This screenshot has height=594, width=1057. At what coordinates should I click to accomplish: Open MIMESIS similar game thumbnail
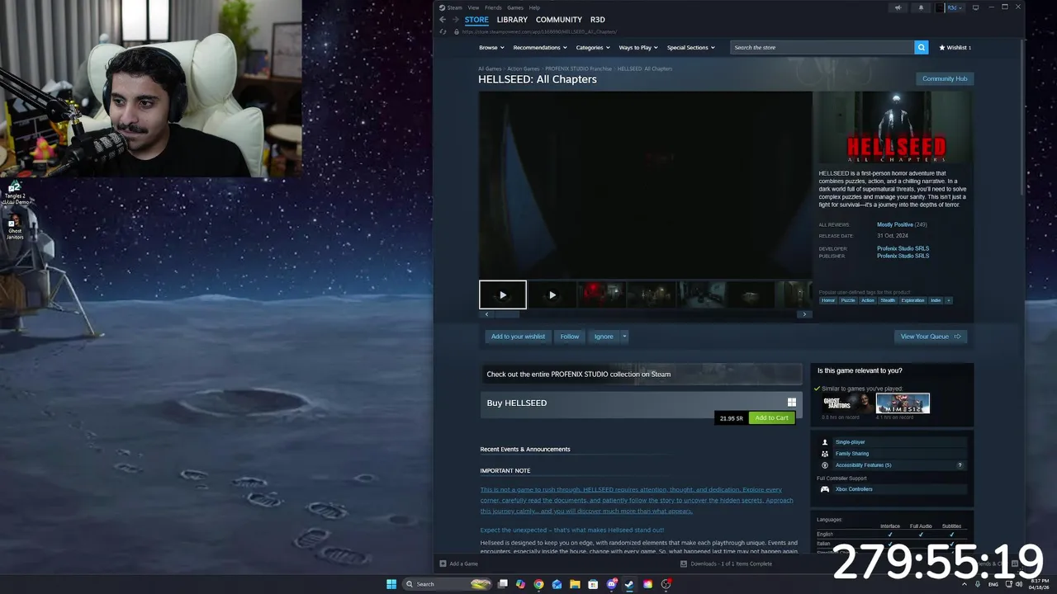903,403
